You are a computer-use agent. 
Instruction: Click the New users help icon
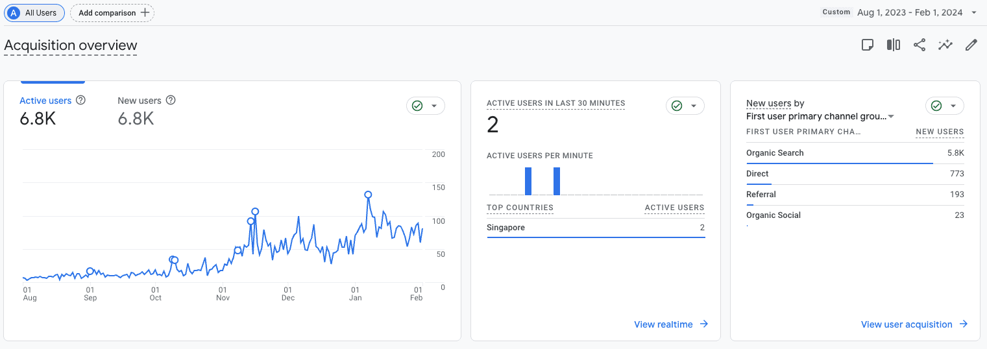171,100
